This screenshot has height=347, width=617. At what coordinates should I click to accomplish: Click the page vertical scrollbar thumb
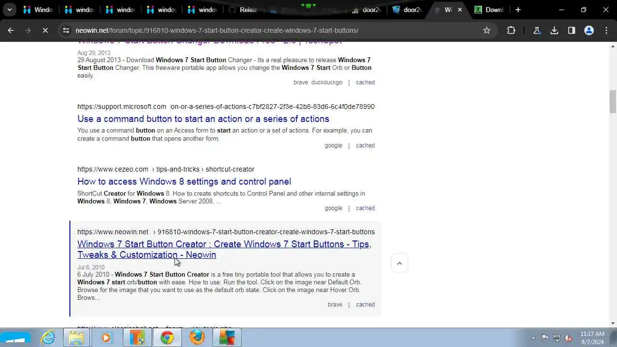(x=613, y=101)
